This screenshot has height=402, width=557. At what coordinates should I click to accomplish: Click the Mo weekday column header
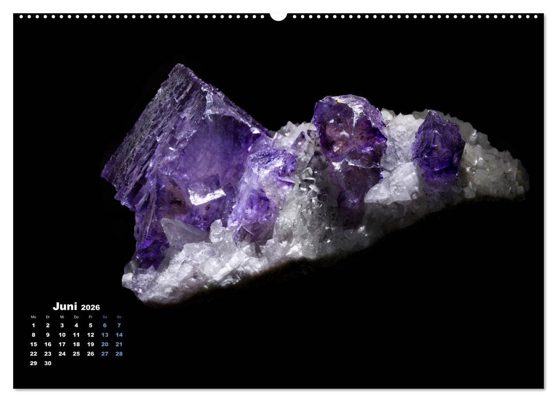coord(33,316)
